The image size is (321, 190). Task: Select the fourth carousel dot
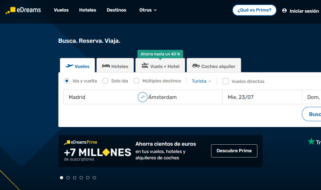click(x=81, y=178)
